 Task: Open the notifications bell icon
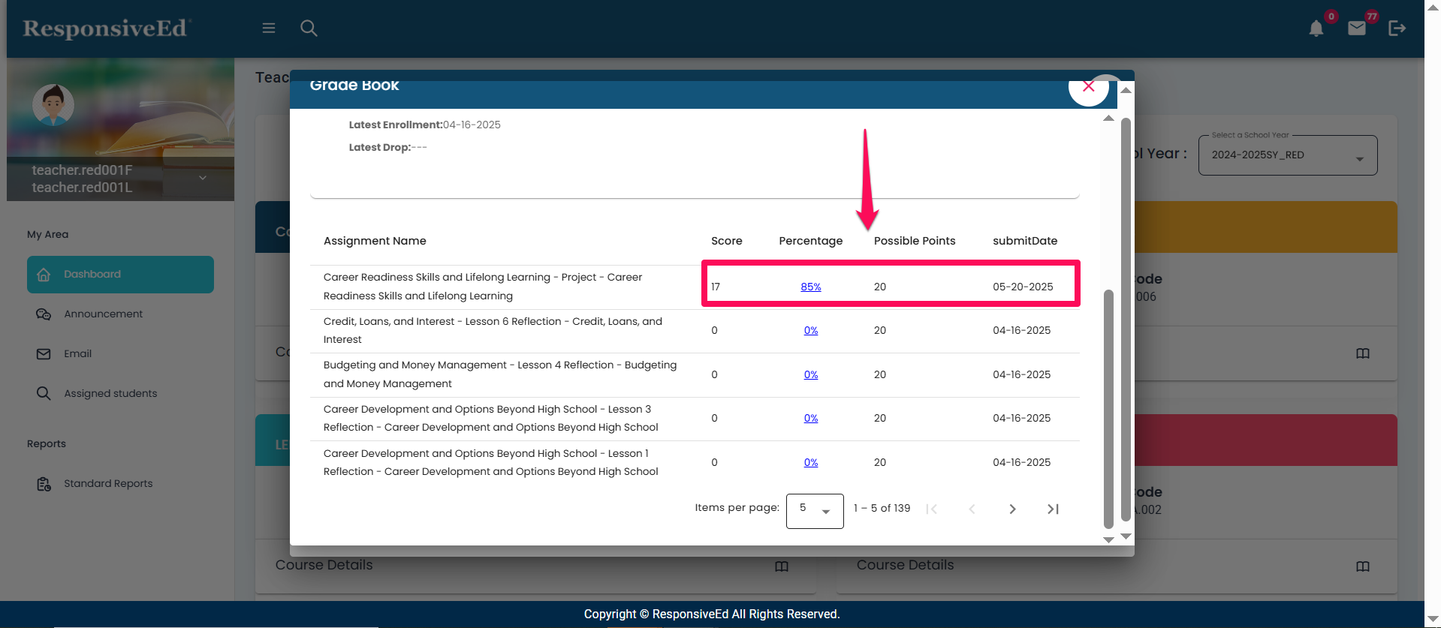pos(1316,29)
